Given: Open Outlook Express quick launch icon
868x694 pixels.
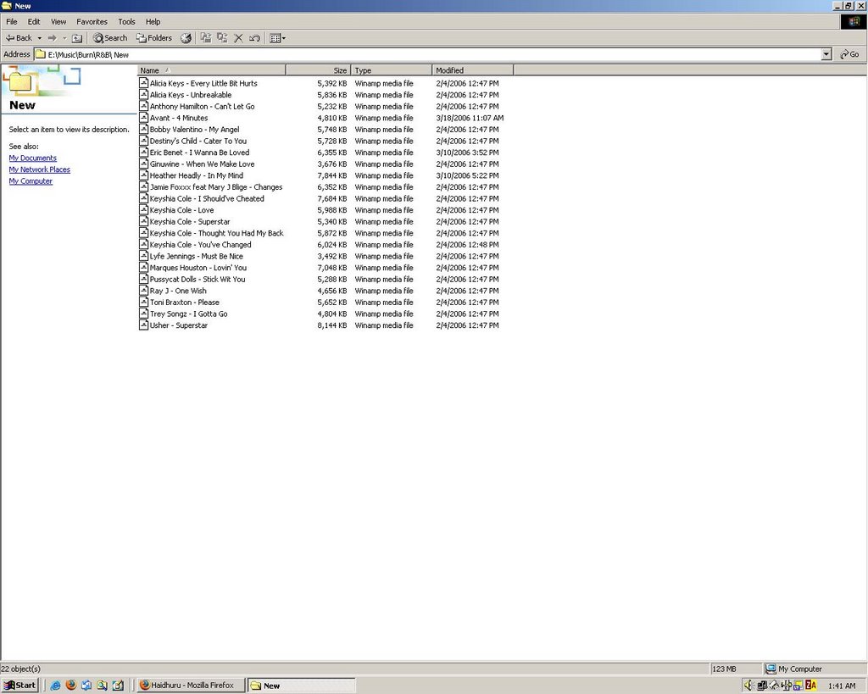Looking at the screenshot, I should pyautogui.click(x=86, y=686).
